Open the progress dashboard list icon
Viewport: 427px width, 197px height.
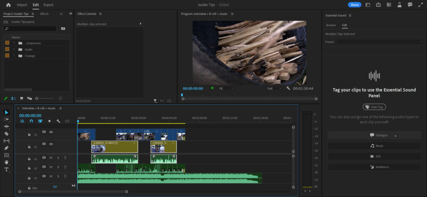[389, 5]
